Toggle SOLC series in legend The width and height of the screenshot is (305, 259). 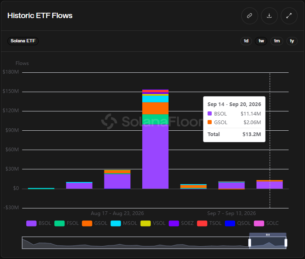[266, 223]
